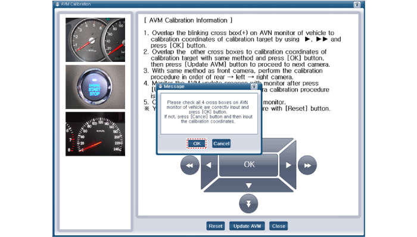Click the AVM Calibration title bar icon

click(x=57, y=4)
